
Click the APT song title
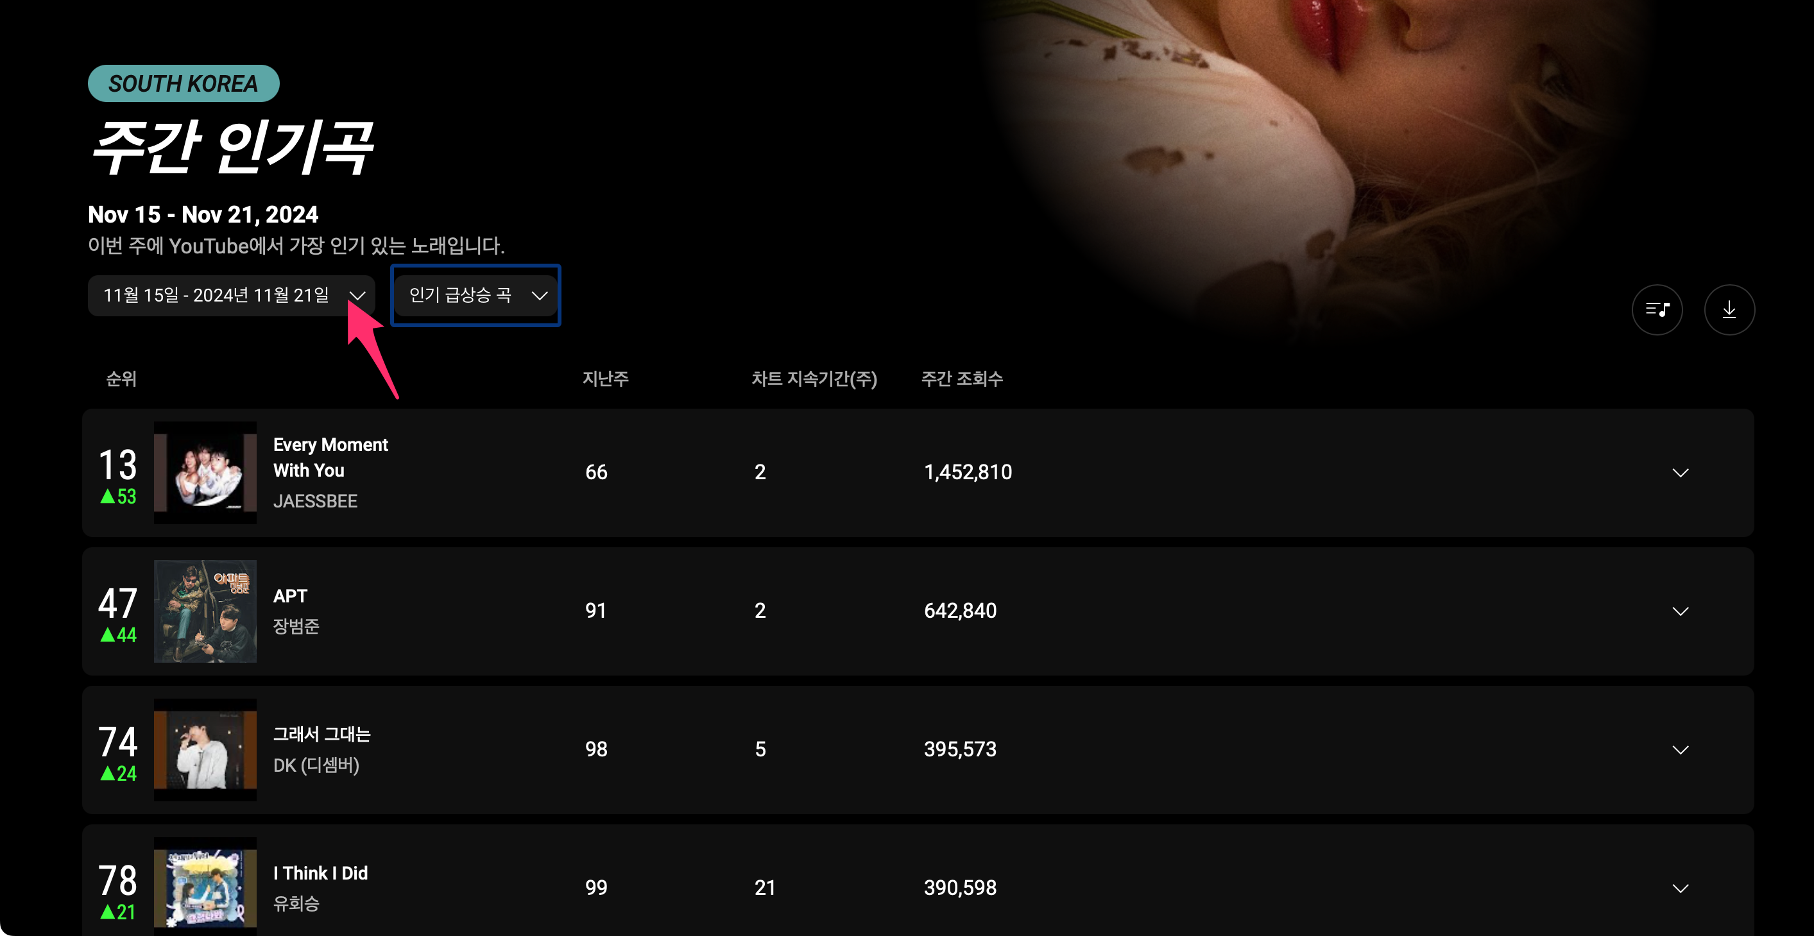pyautogui.click(x=290, y=596)
